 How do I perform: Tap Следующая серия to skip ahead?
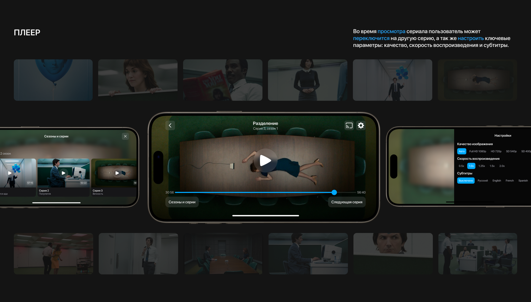coord(347,202)
